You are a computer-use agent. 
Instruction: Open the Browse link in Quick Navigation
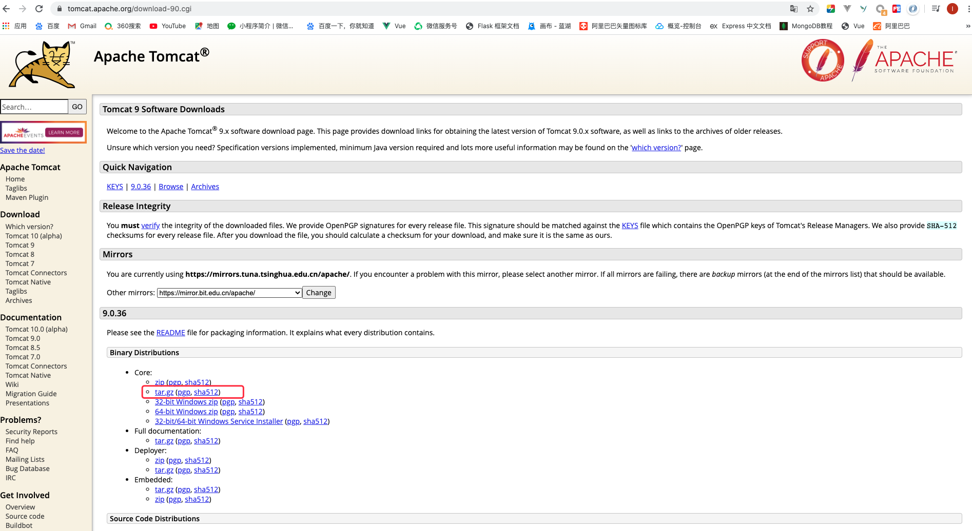(171, 187)
